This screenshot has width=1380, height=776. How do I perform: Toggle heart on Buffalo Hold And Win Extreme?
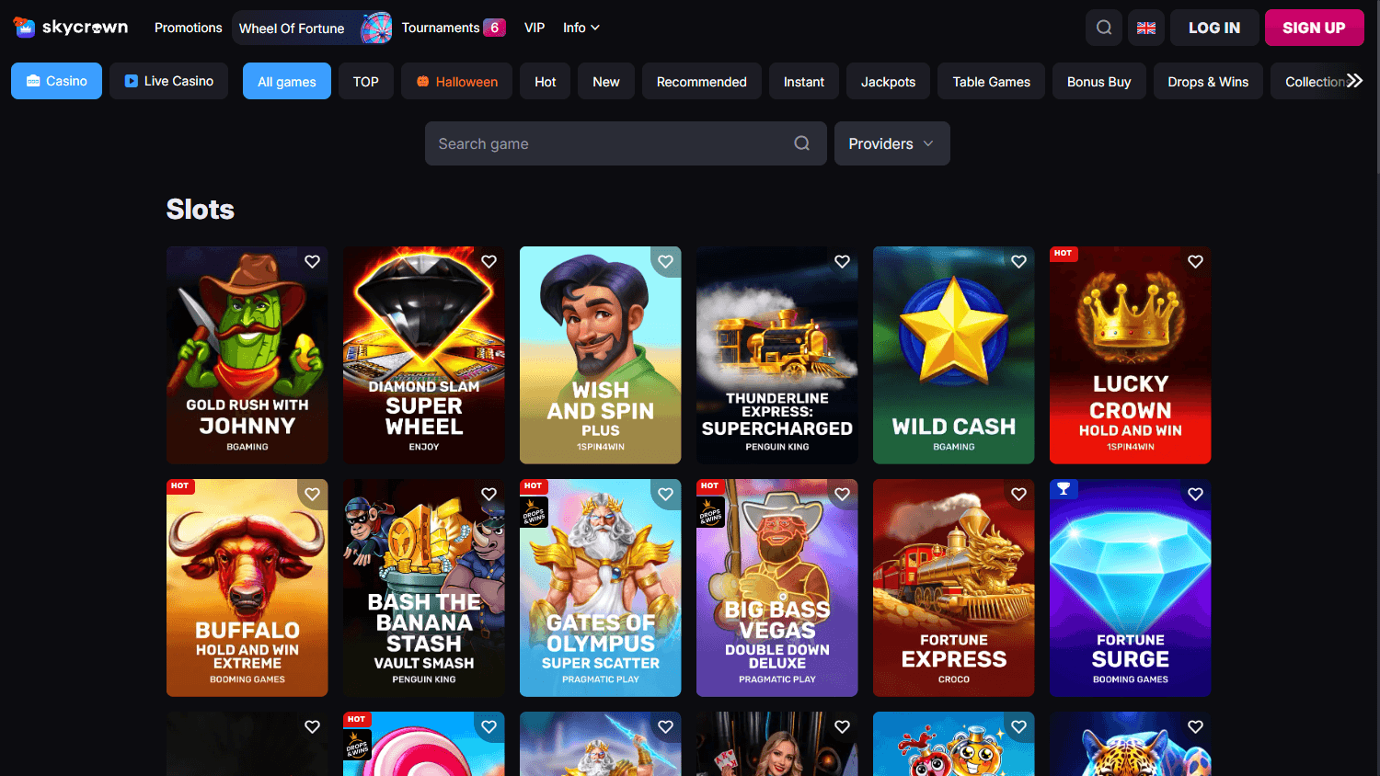click(313, 495)
